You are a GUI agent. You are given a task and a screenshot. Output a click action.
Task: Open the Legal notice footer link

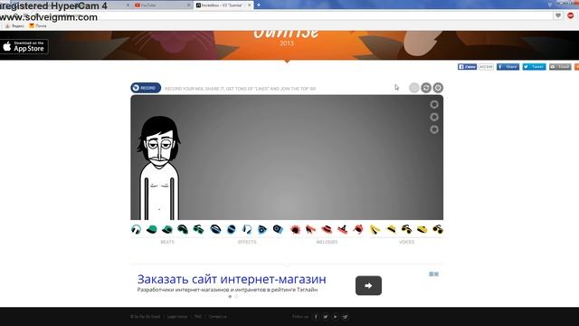coord(177,316)
